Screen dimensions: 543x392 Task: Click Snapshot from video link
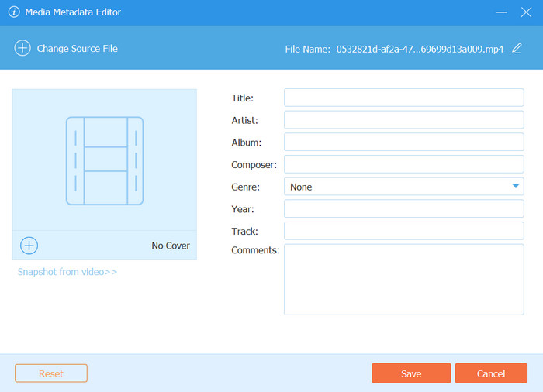click(67, 272)
